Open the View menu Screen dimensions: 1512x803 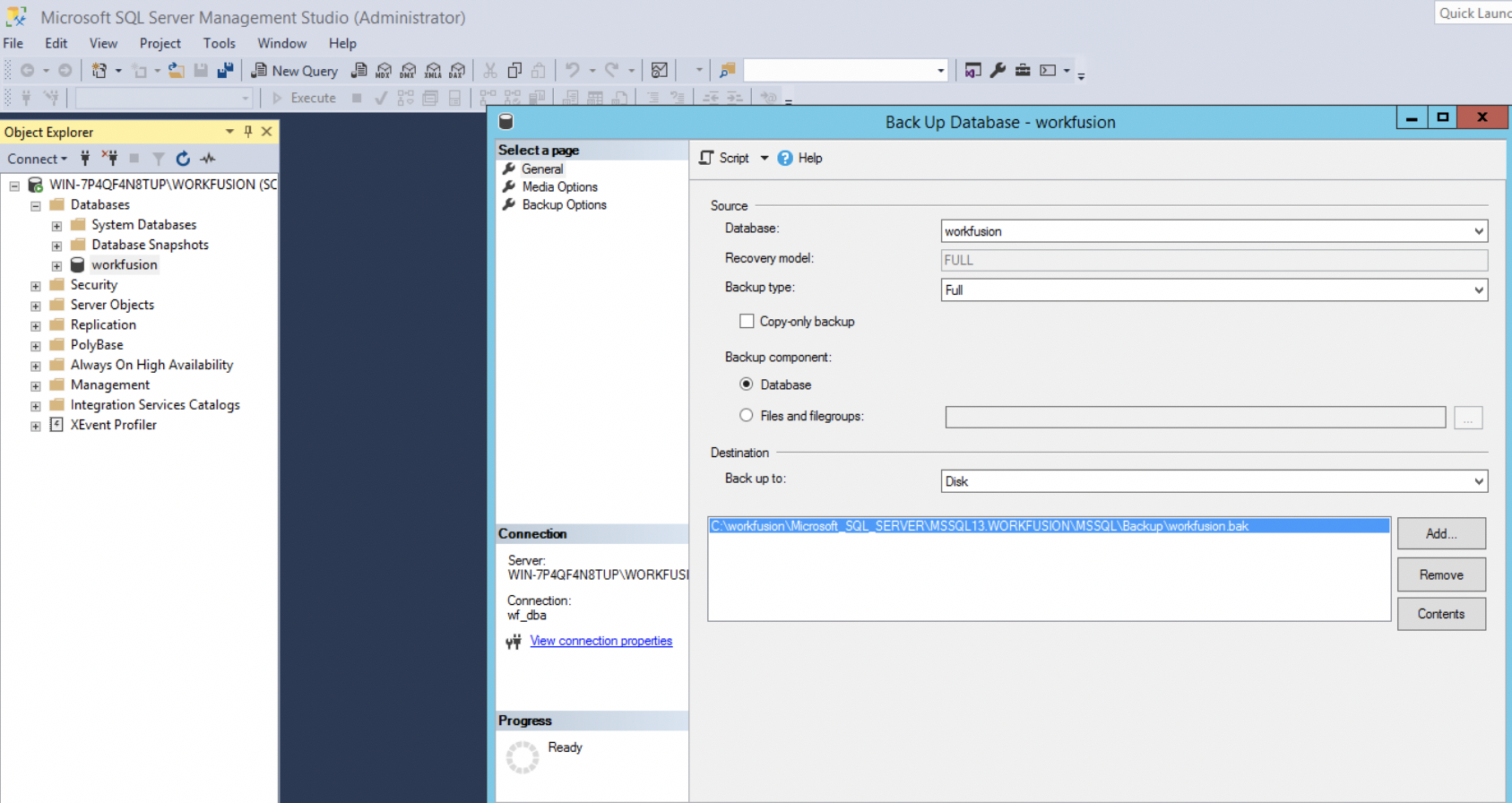103,43
